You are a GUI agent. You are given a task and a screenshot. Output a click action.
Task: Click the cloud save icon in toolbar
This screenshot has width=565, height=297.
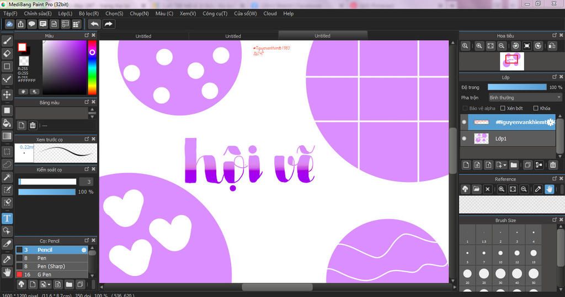9,24
